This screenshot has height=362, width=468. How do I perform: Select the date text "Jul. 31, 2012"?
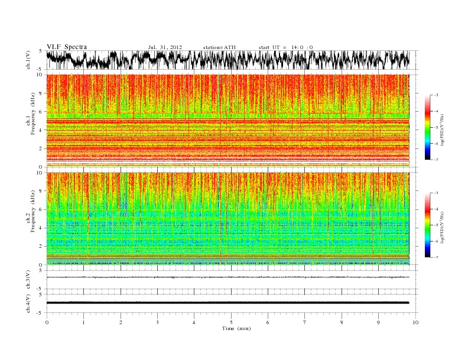165,47
